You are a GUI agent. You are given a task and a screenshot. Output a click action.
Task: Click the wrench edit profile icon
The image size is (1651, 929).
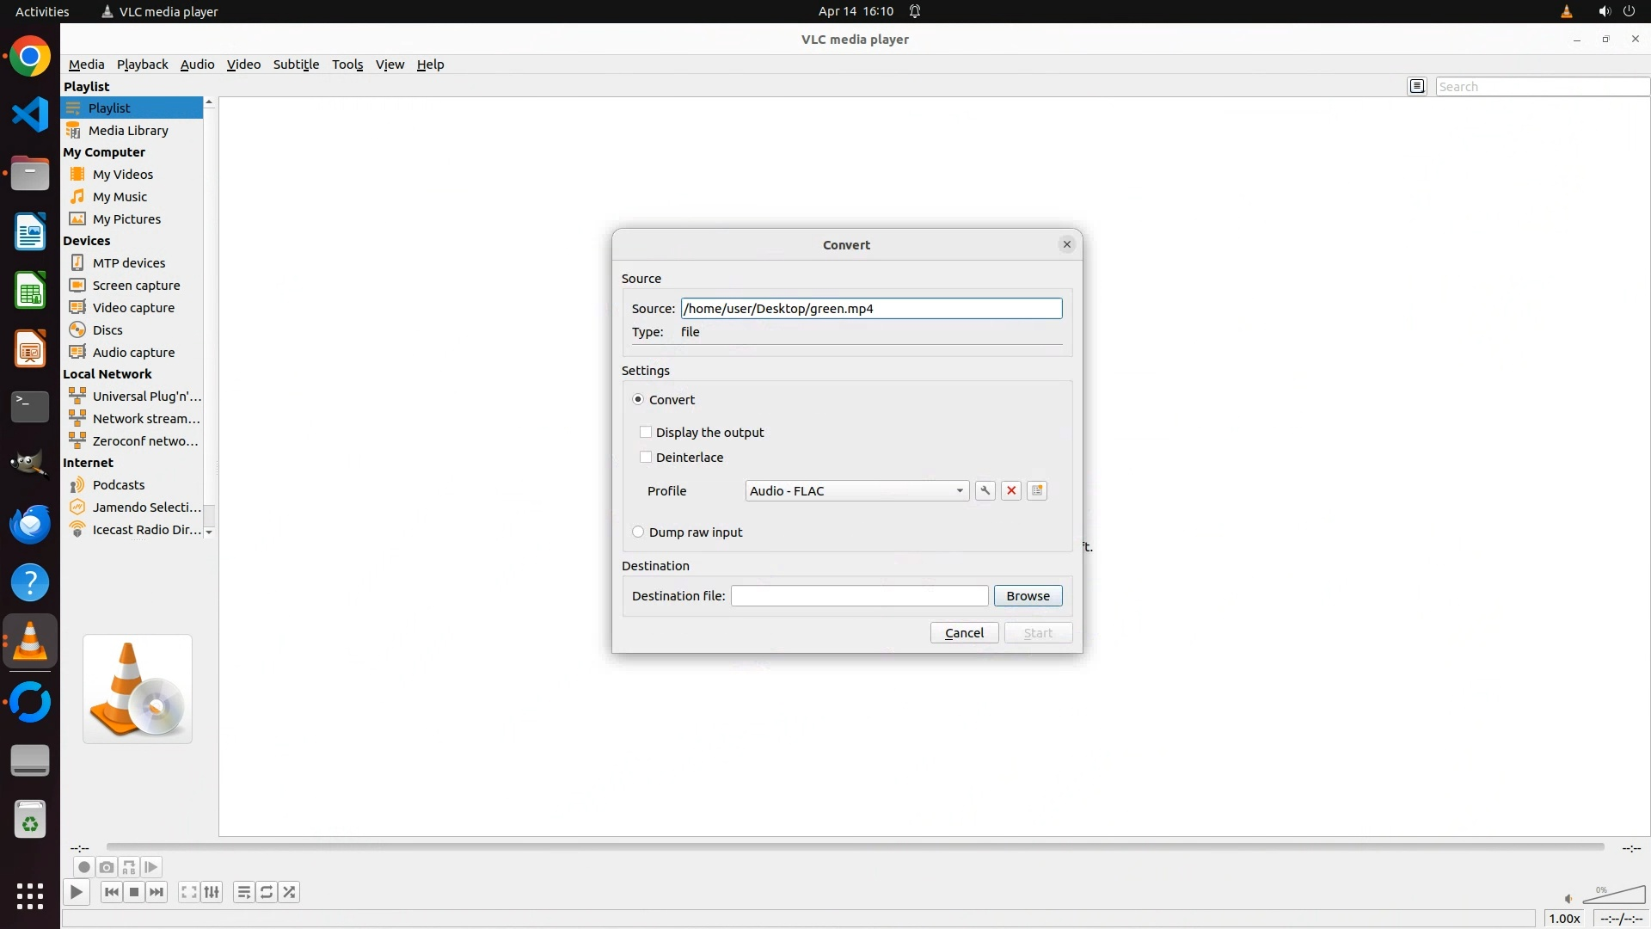tap(985, 490)
